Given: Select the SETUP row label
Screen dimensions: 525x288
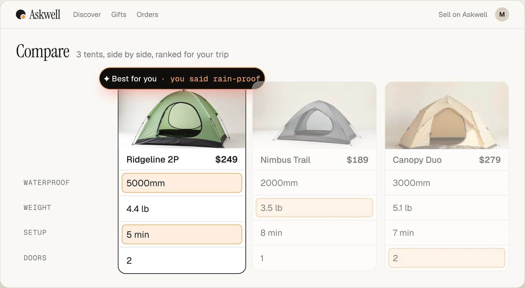Looking at the screenshot, I should (35, 233).
